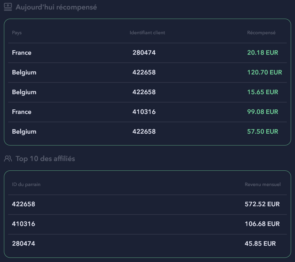Sort by the Pays column header
The image size is (295, 262).
point(17,33)
